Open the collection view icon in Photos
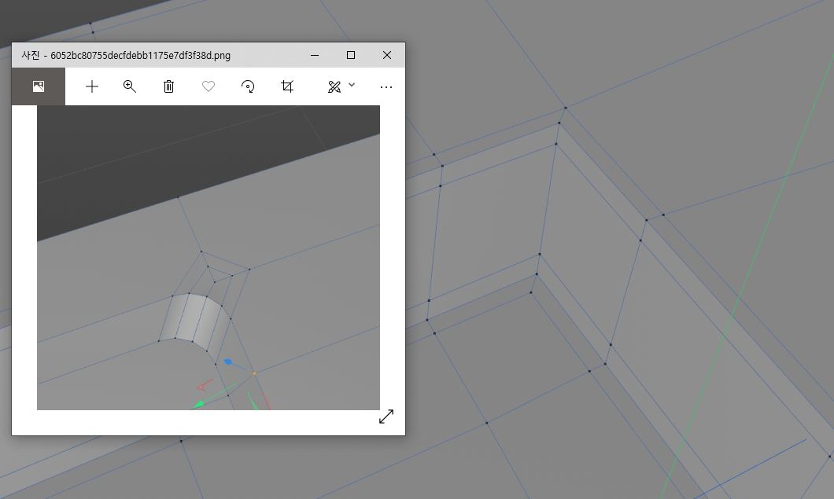834x499 pixels. coord(39,86)
